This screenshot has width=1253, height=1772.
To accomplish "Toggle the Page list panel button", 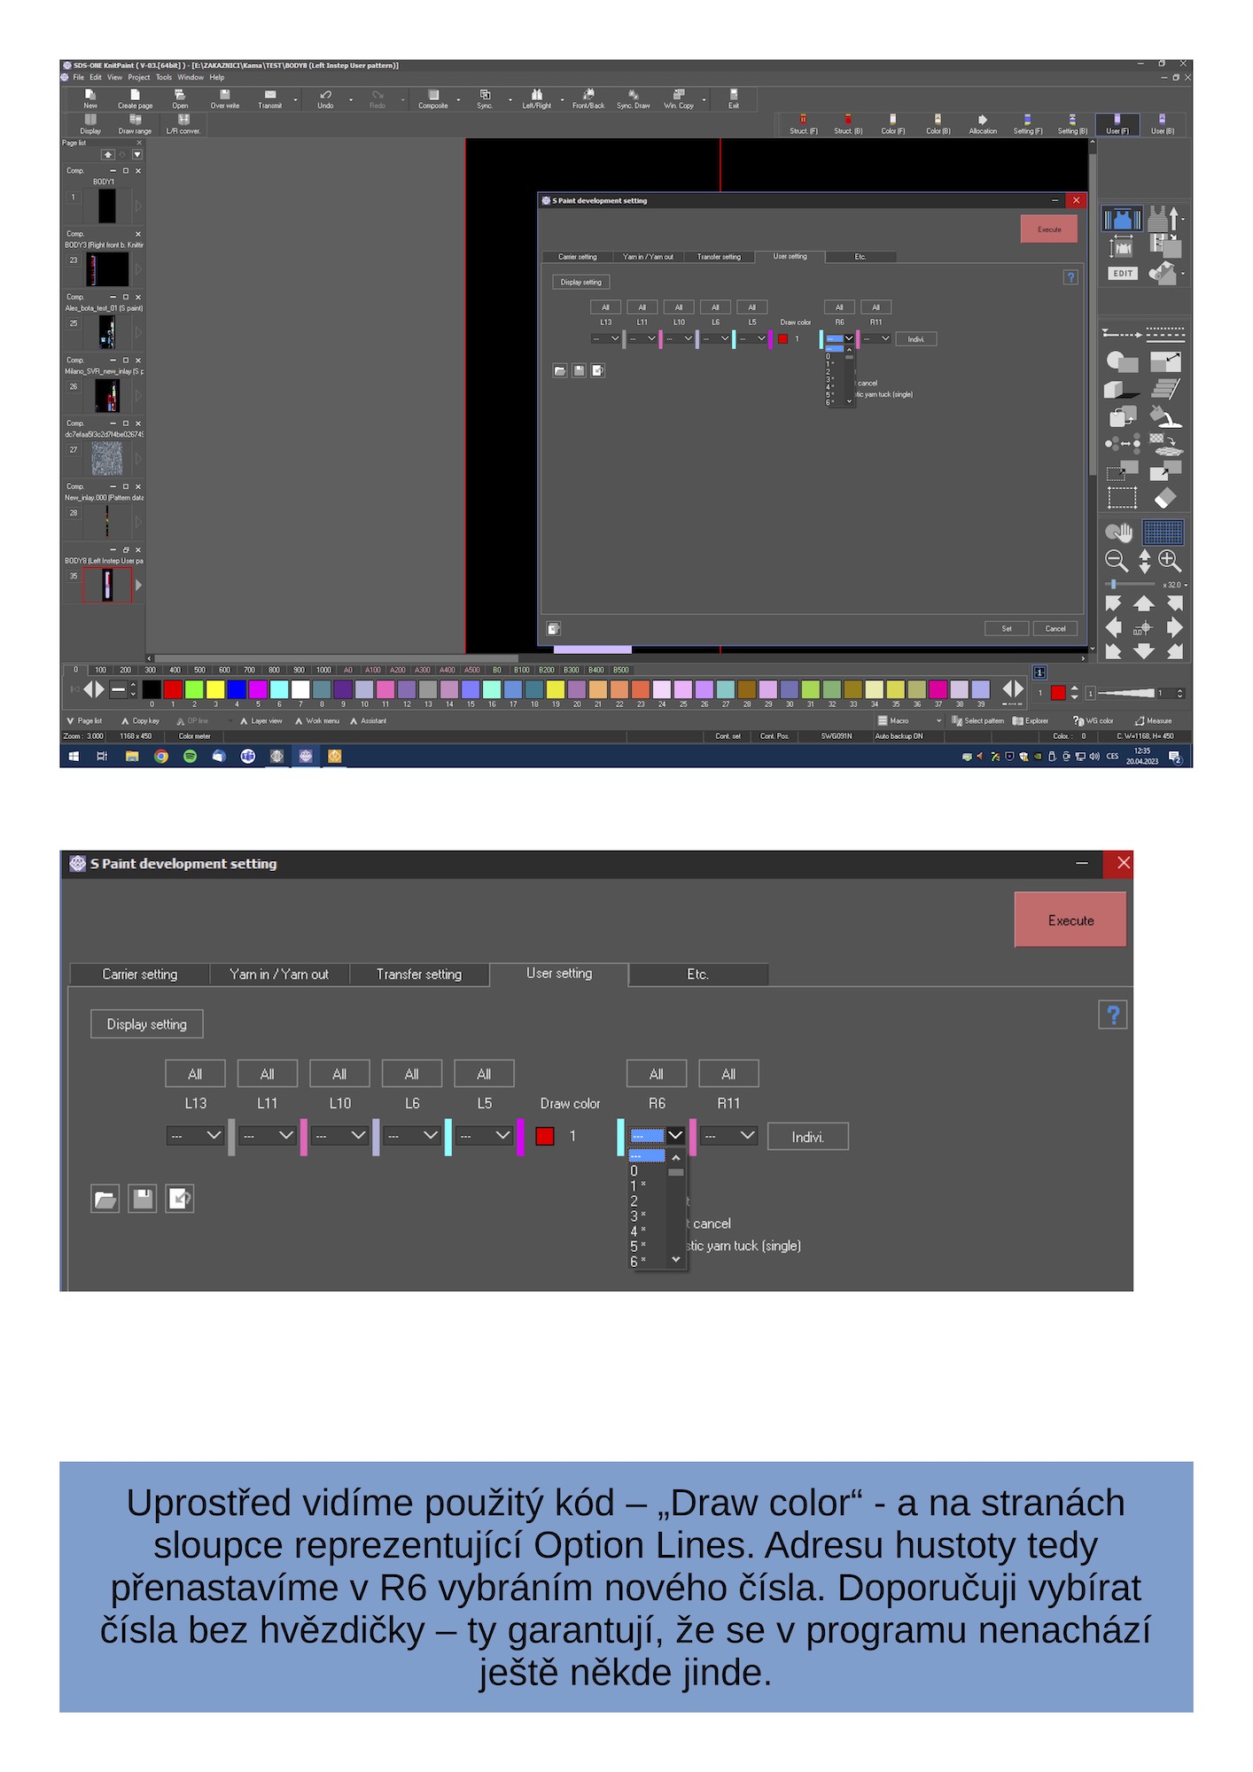I will tap(84, 720).
